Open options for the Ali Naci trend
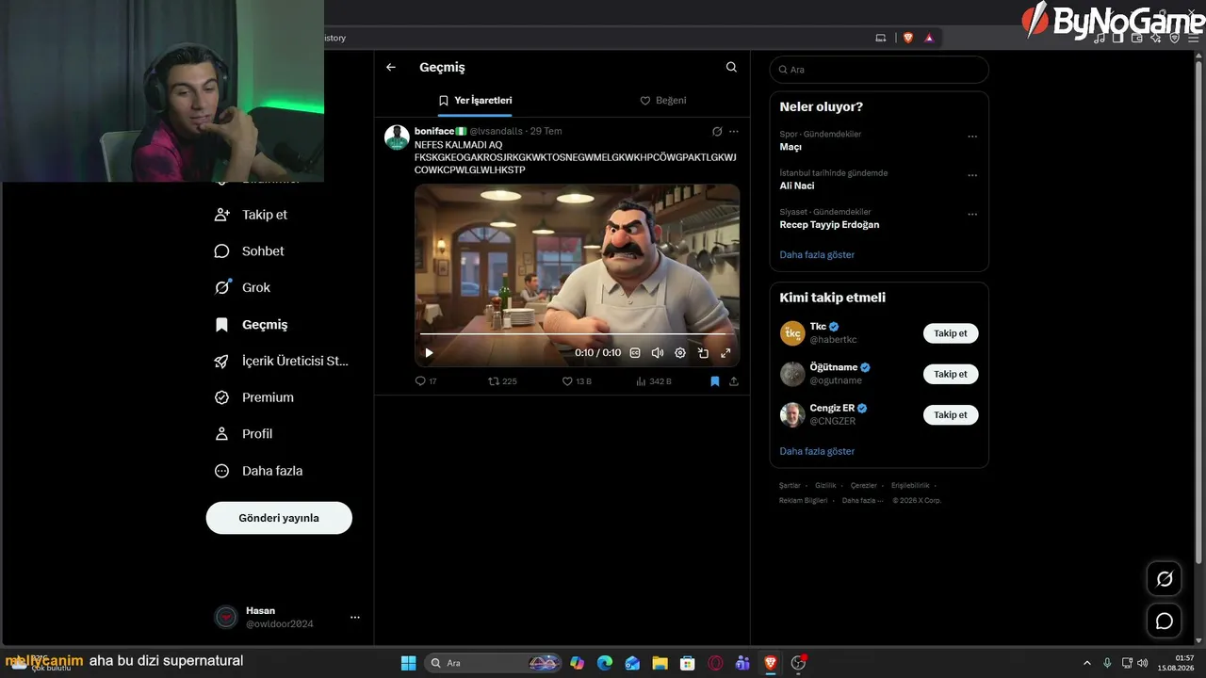 (972, 175)
